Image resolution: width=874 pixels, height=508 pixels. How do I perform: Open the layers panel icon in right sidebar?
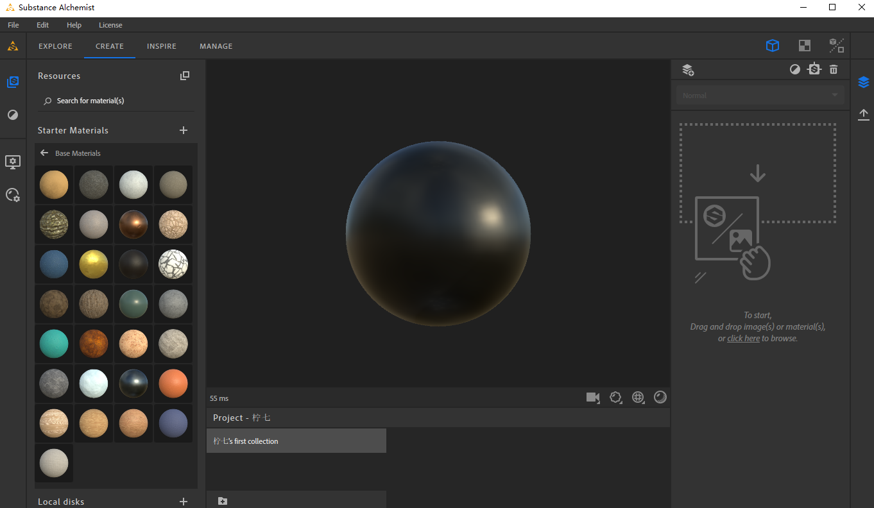click(864, 82)
